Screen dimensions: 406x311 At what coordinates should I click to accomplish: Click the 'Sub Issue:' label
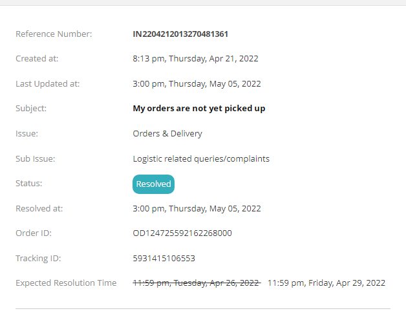pos(36,158)
